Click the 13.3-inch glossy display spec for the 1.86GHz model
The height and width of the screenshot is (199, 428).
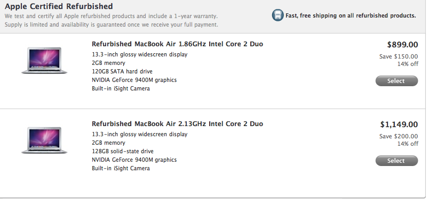pyautogui.click(x=139, y=54)
